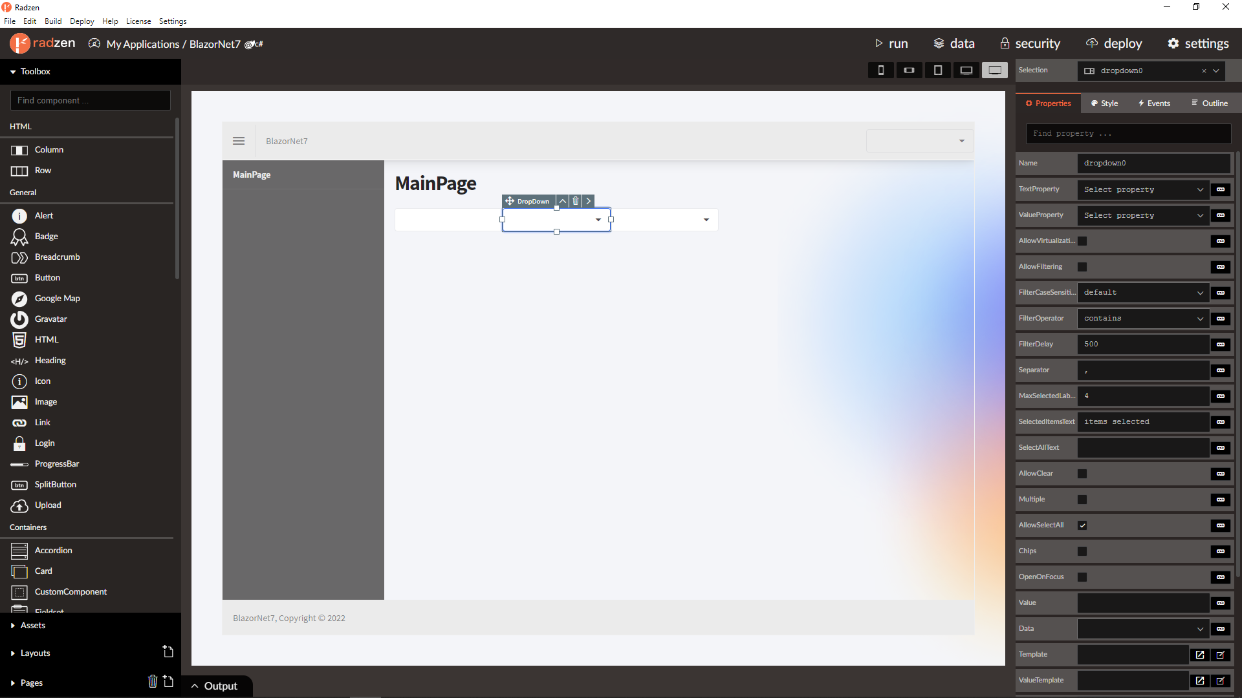The height and width of the screenshot is (698, 1242).
Task: Open the Template editor external link icon
Action: tap(1200, 654)
